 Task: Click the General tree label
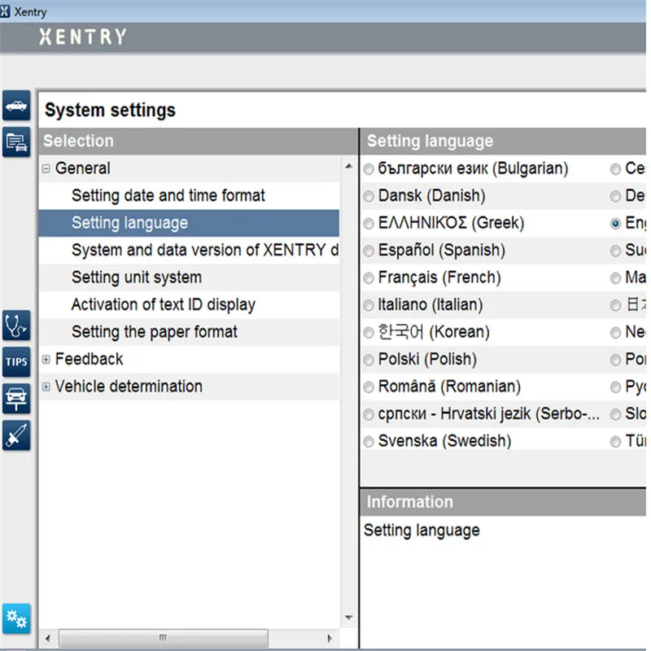tap(83, 168)
